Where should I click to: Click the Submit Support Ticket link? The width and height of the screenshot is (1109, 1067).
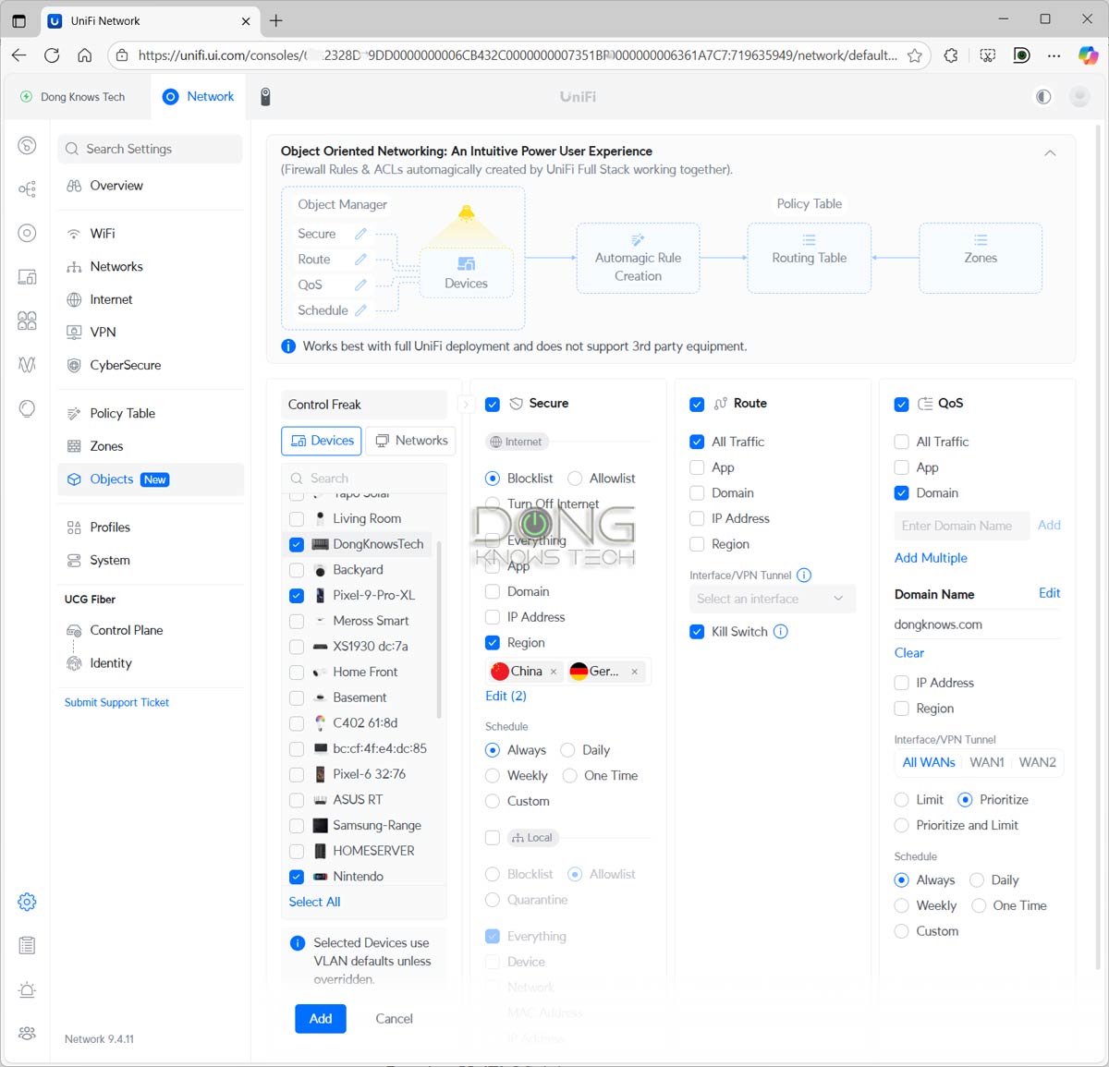[x=116, y=703]
